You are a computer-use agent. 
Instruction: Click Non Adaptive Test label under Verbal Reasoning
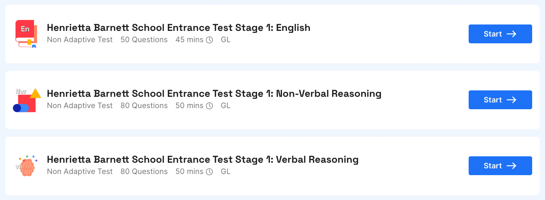(80, 171)
